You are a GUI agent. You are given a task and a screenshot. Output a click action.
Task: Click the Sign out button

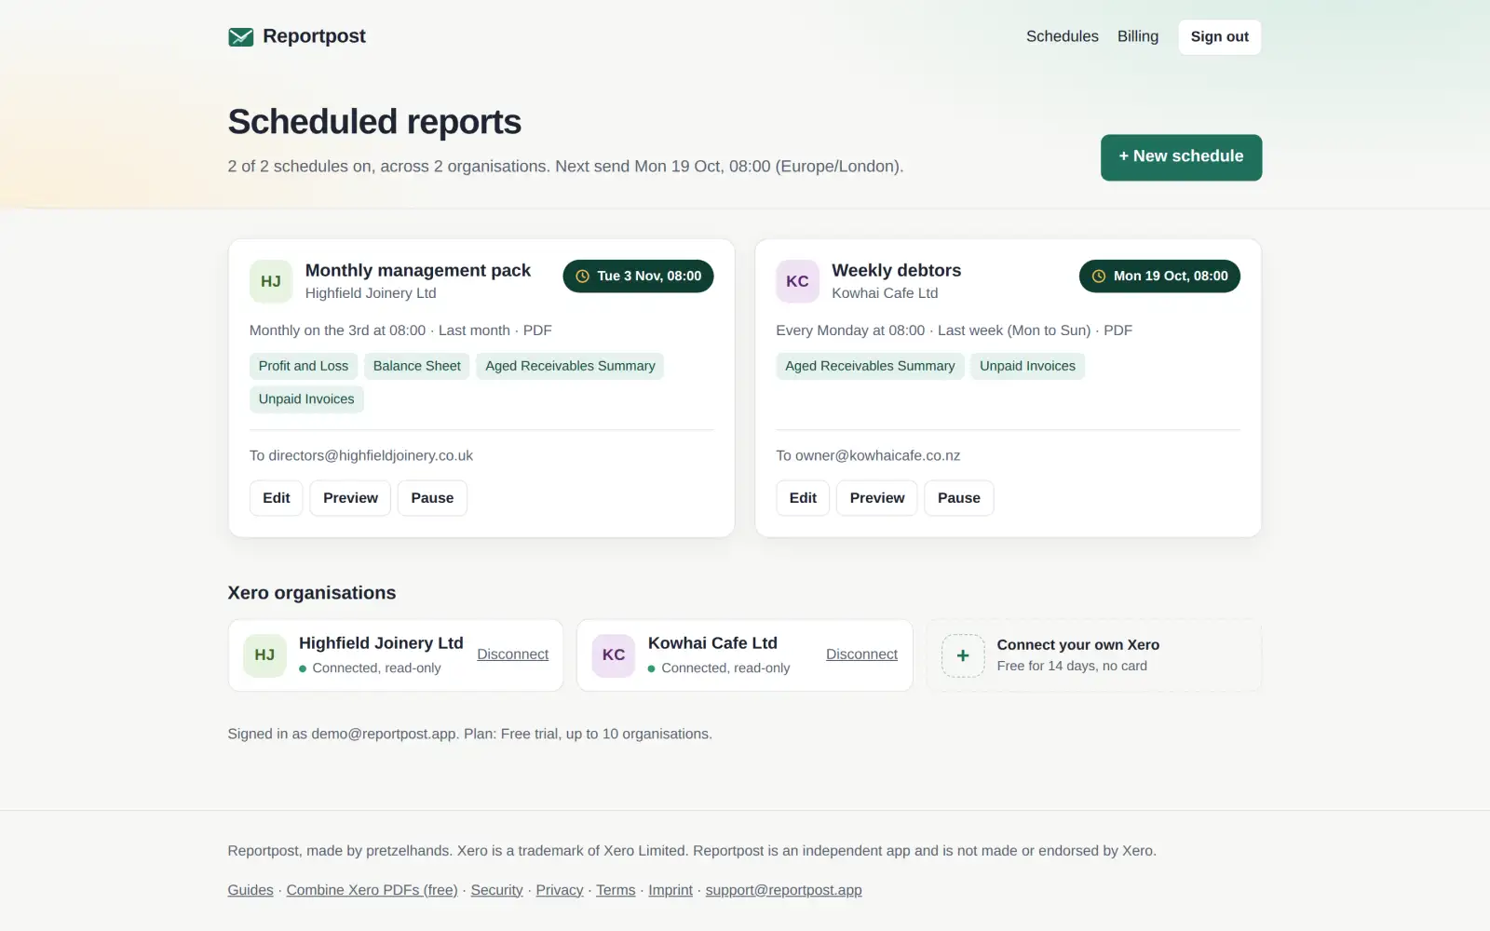(x=1220, y=37)
